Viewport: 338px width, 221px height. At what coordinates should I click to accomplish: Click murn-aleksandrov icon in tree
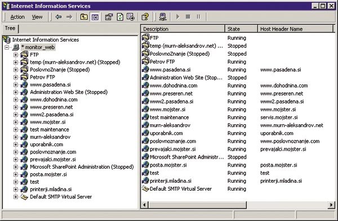click(x=24, y=137)
